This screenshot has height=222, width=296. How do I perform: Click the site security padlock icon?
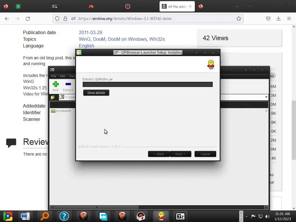(65, 18)
